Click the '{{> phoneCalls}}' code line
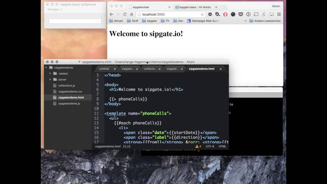Screen dimensions: 327x184 (128, 99)
